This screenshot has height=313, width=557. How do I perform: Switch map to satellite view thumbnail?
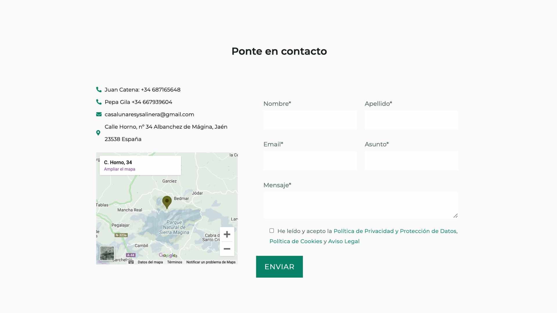click(x=107, y=253)
